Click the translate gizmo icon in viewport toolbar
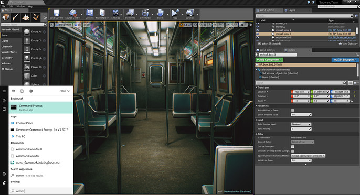 pyautogui.click(x=182, y=25)
